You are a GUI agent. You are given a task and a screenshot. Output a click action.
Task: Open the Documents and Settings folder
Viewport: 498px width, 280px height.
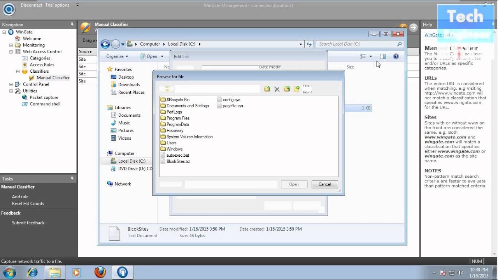pos(185,106)
